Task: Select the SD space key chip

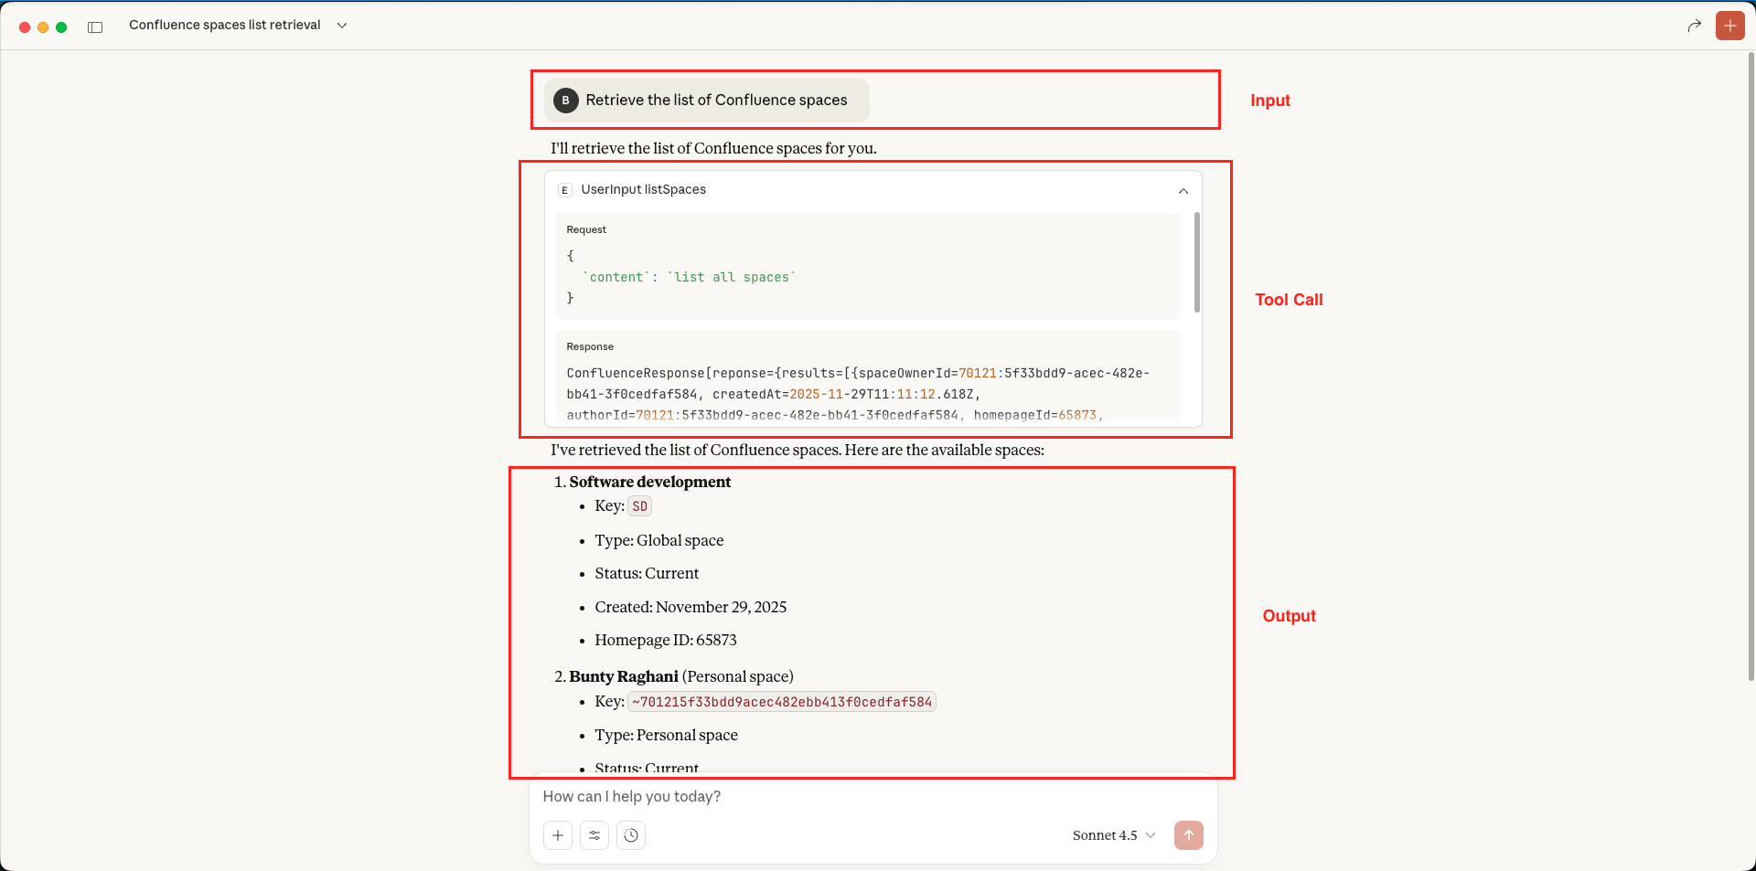Action: pos(638,505)
